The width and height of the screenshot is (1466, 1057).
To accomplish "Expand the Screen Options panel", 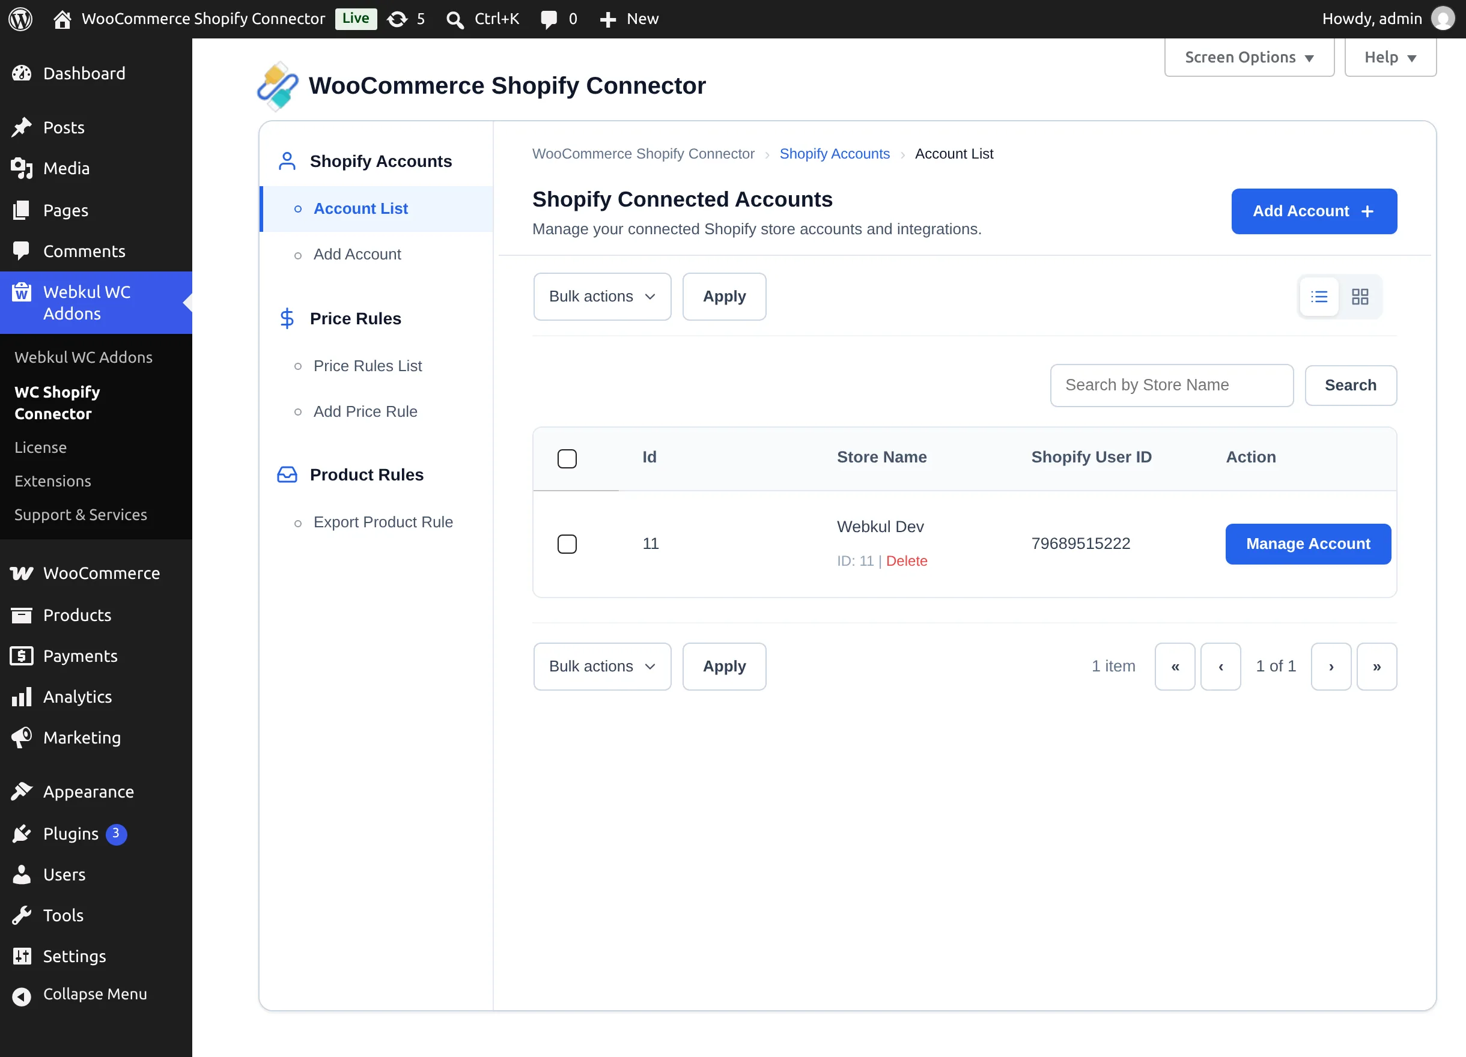I will pos(1249,57).
